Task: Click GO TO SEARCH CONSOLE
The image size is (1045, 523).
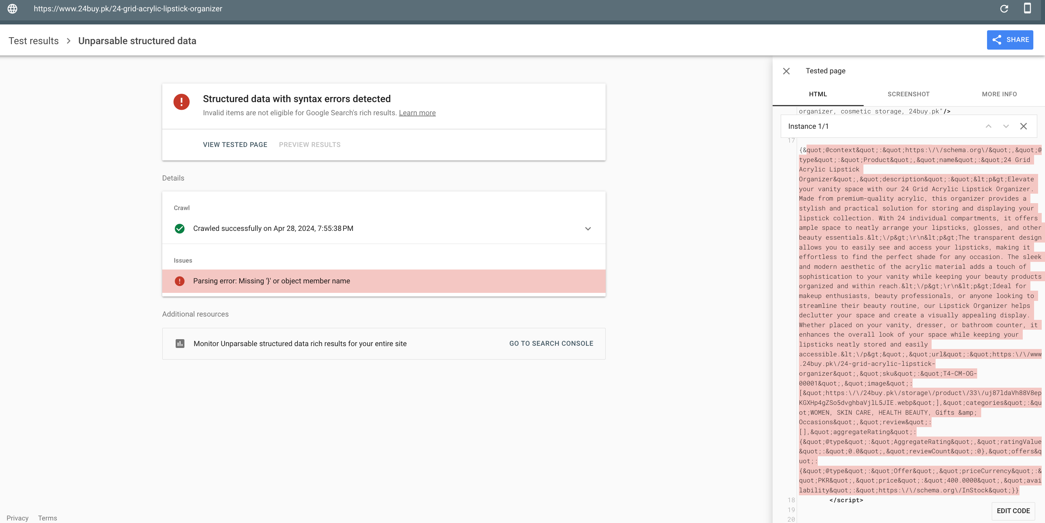Action: tap(551, 344)
